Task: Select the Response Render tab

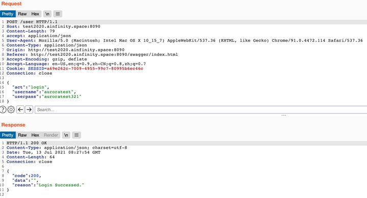Action: tap(51, 135)
